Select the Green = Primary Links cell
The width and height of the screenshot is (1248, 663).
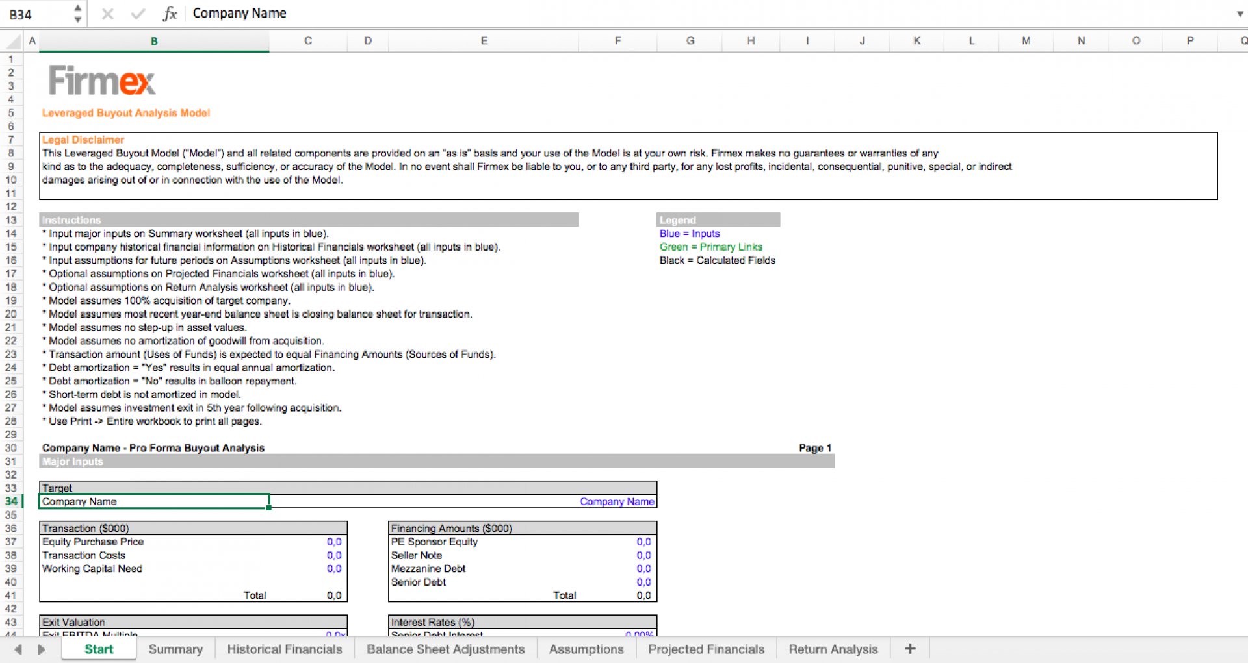tap(711, 247)
